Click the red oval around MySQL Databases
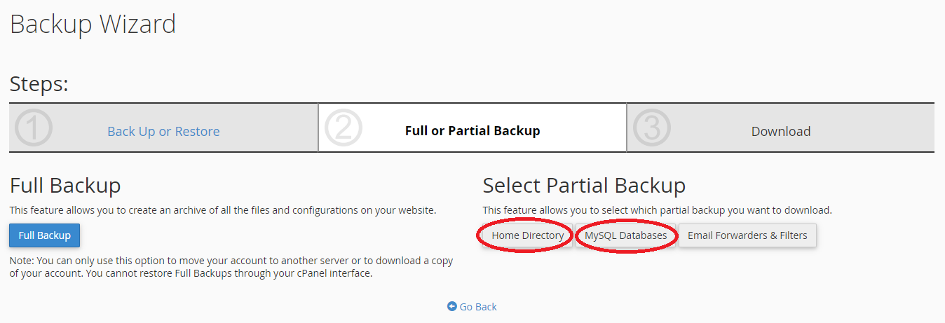This screenshot has height=323, width=945. 627,236
